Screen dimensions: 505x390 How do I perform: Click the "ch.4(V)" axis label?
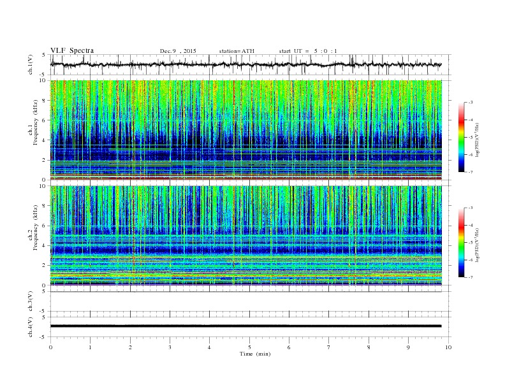coord(31,327)
